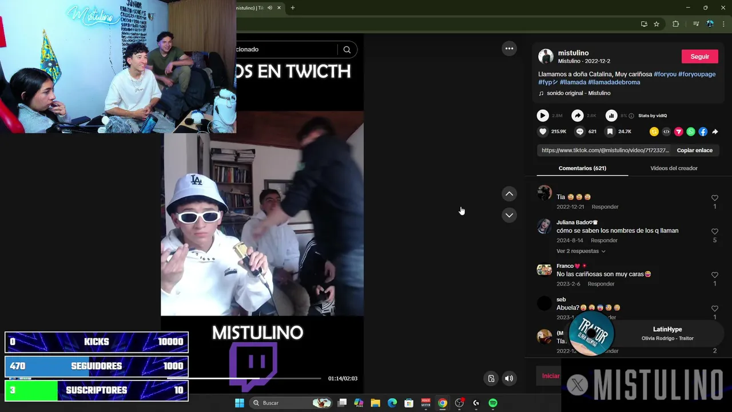Switch to the Comentarios (621) tab

point(582,168)
